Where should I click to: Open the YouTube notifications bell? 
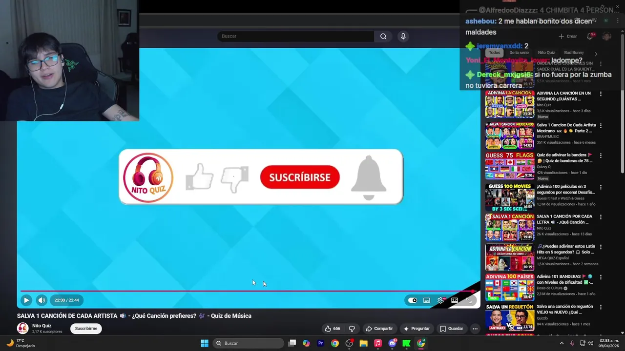(x=590, y=36)
